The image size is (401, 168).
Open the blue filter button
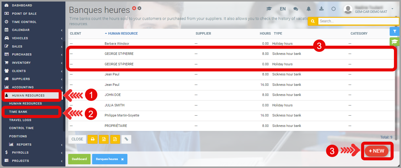[395, 32]
